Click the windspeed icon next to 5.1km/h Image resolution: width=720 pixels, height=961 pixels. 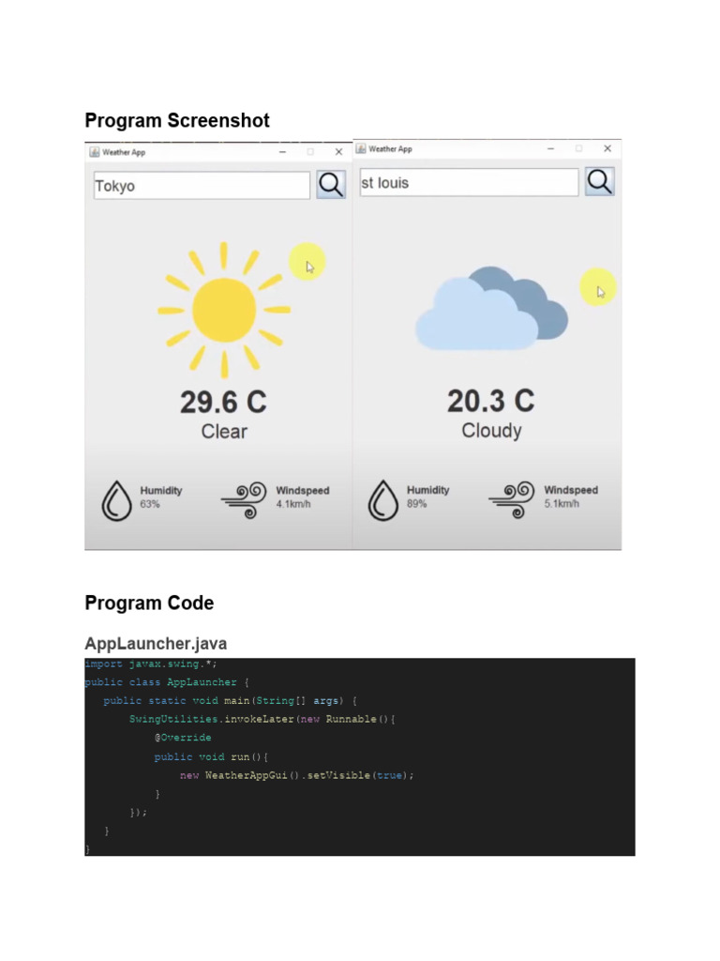pos(512,499)
